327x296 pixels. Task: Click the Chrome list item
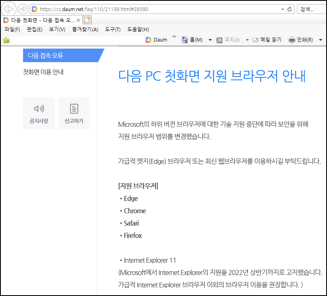[135, 211]
